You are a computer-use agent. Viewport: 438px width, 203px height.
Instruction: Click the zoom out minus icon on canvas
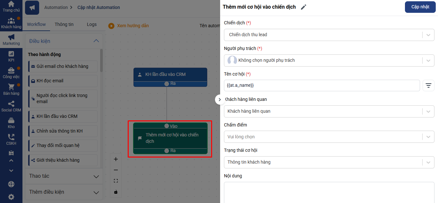pos(116,170)
